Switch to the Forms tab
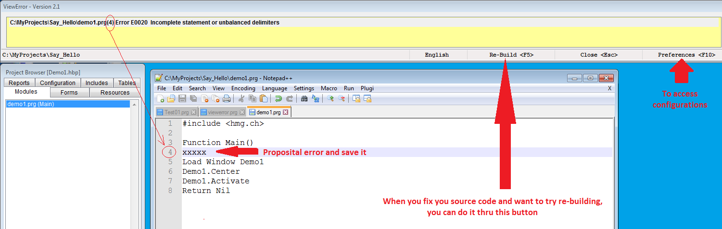Screen dimensions: 722x229 (69, 93)
